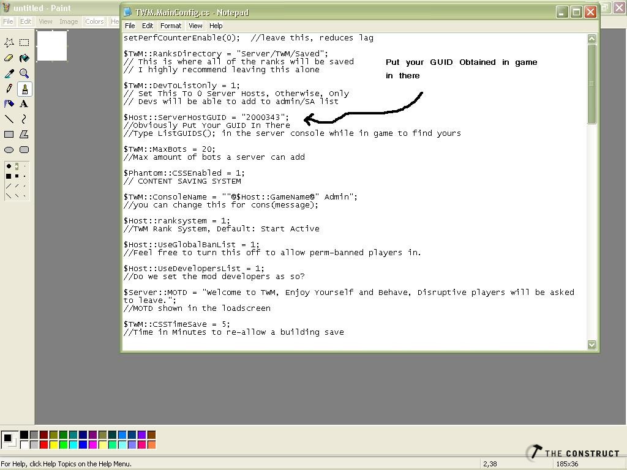
Task: Choose the straight Line tool
Action: pyautogui.click(x=9, y=119)
